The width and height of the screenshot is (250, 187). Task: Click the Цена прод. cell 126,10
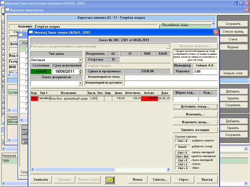coord(133,99)
